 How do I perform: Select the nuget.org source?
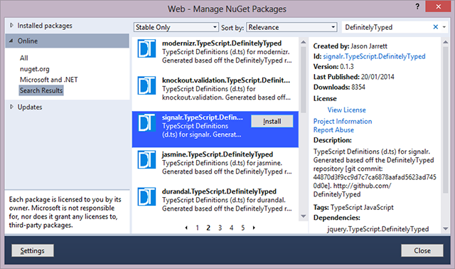(x=35, y=69)
